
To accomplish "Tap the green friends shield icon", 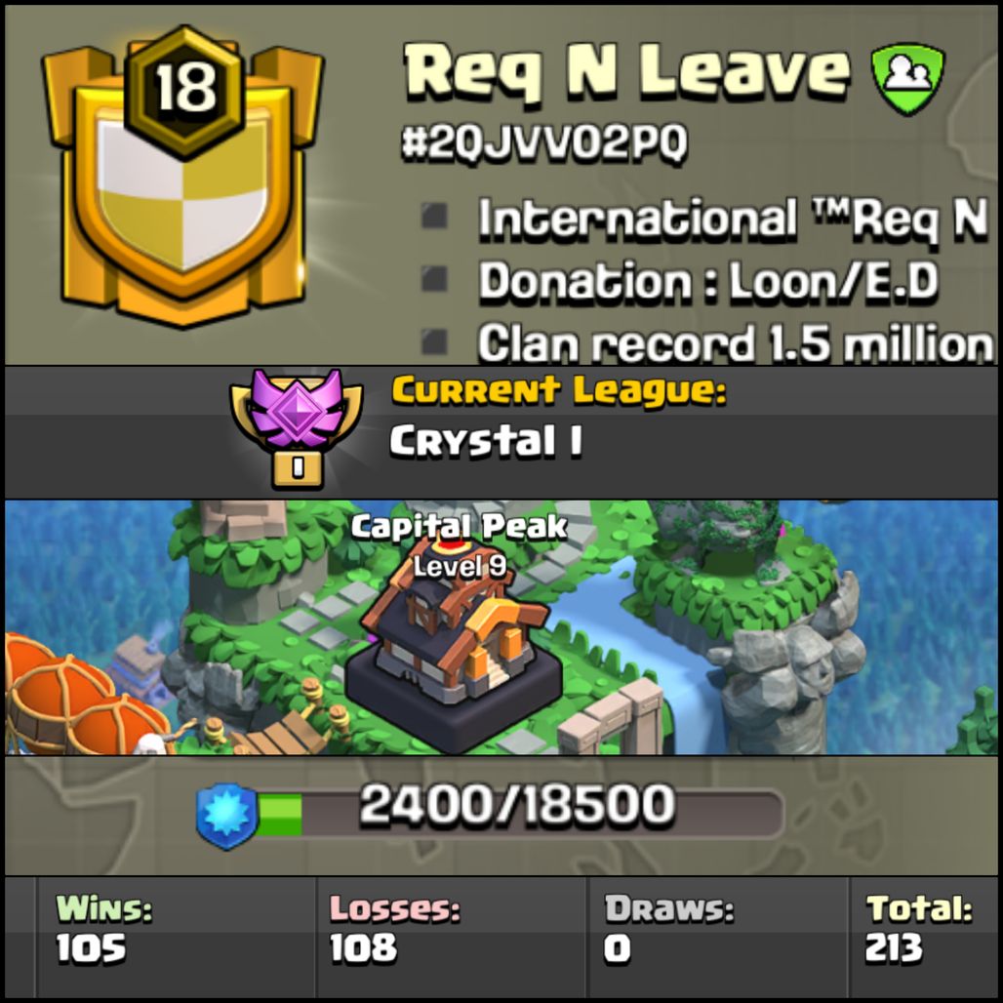I will click(907, 78).
